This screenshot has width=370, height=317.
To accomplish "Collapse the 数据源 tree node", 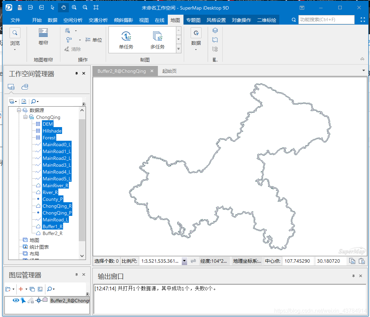I will (x=19, y=110).
